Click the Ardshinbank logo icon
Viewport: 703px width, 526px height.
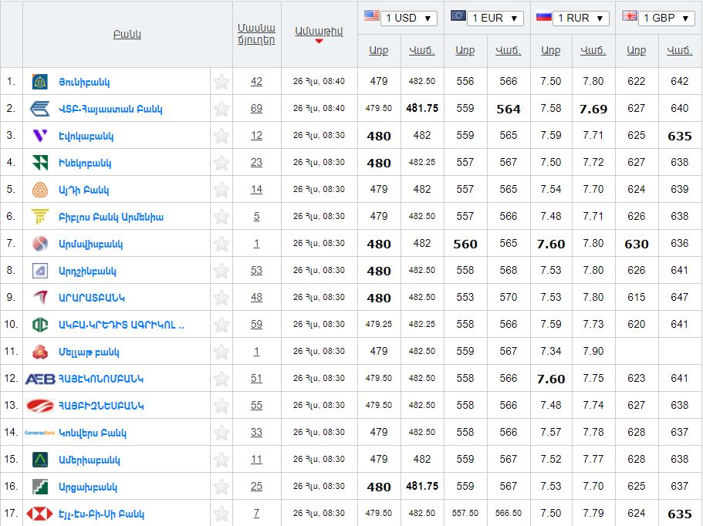tap(40, 271)
